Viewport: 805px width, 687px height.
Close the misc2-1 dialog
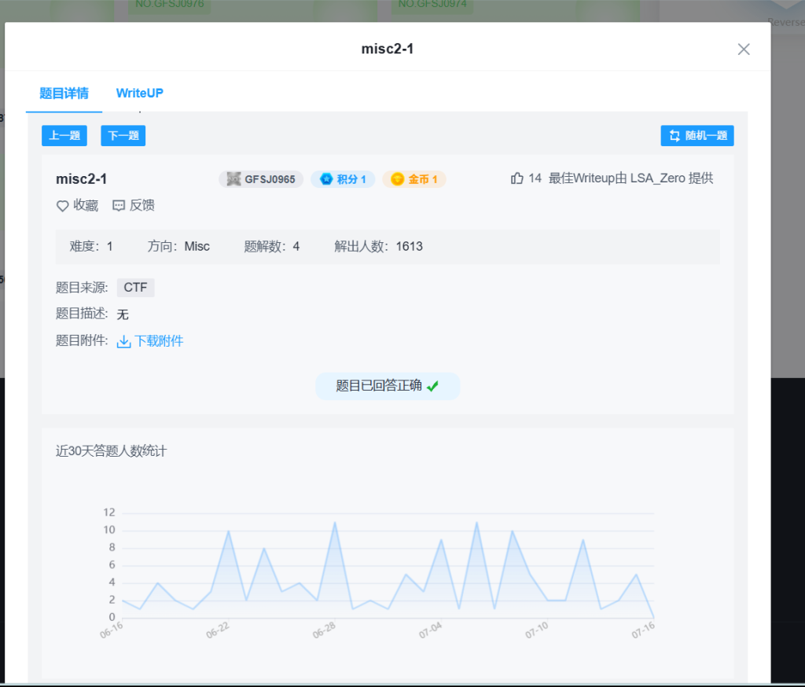[x=744, y=49]
